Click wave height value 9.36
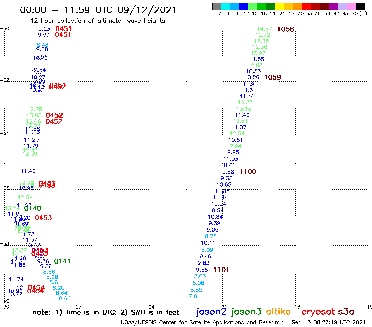Image resolution: width=372 pixels, height=327 pixels. point(43,261)
